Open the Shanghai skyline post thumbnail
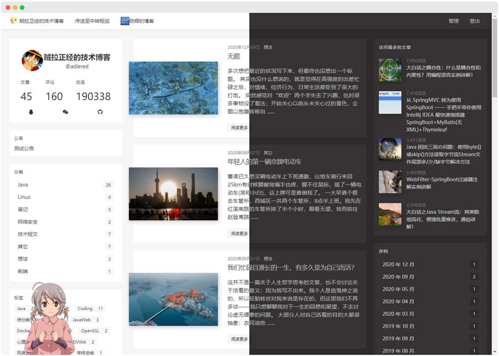The width and height of the screenshot is (499, 356). (173, 194)
